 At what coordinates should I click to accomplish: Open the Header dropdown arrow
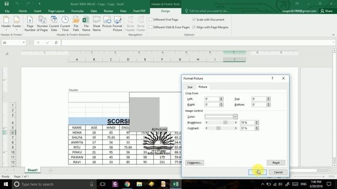tap(6, 30)
